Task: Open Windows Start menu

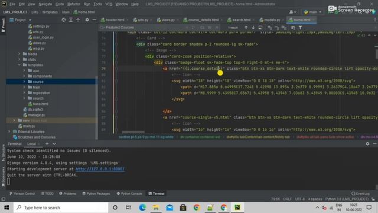Action: [6, 208]
